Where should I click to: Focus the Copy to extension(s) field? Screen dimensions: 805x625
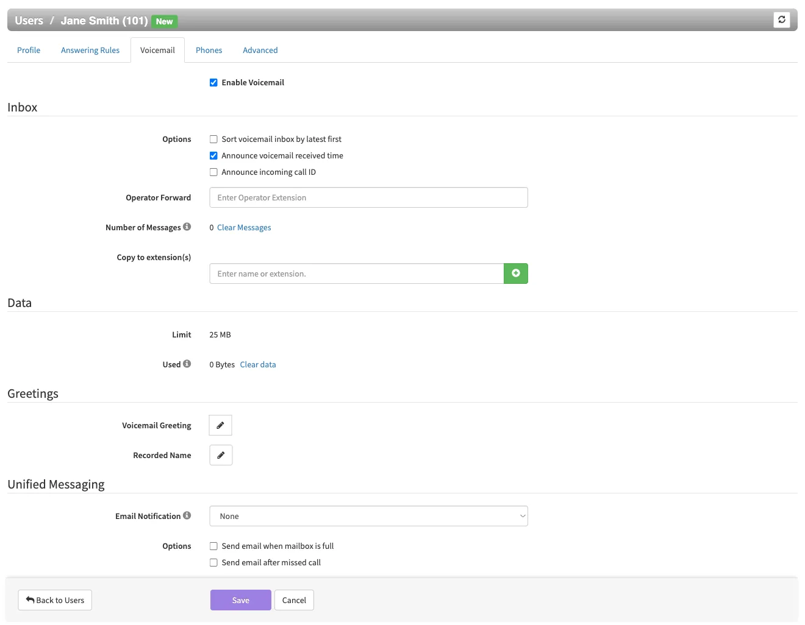[357, 274]
